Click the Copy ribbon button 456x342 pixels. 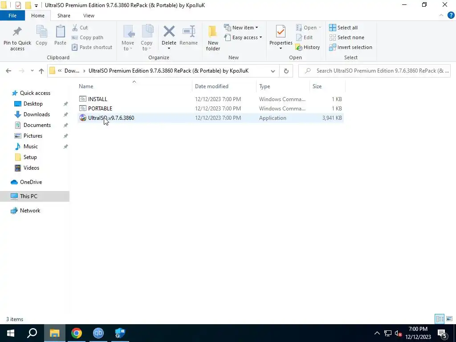point(41,35)
